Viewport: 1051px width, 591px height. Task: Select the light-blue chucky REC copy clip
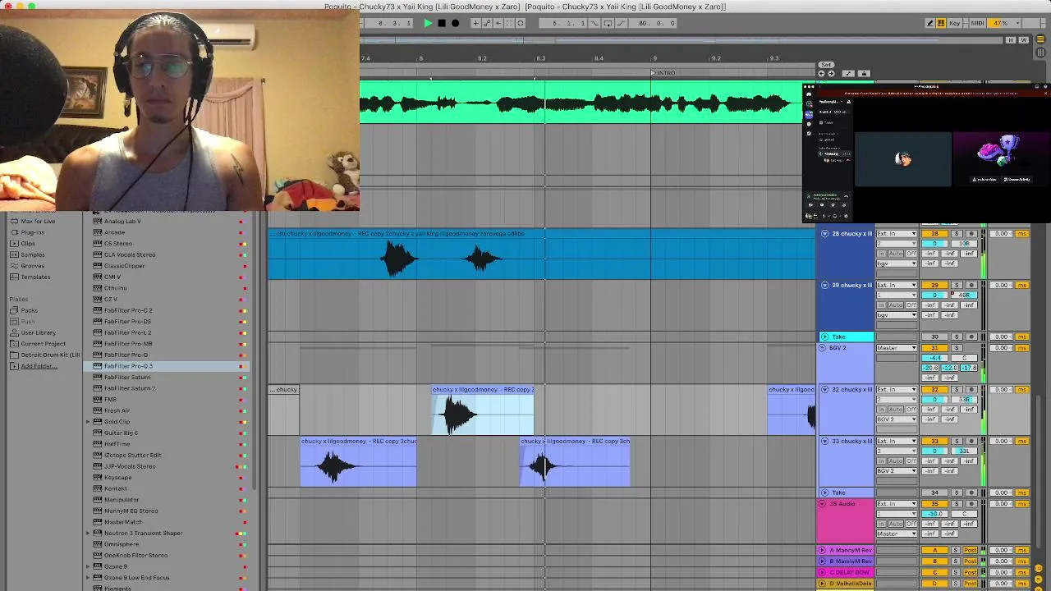click(483, 410)
